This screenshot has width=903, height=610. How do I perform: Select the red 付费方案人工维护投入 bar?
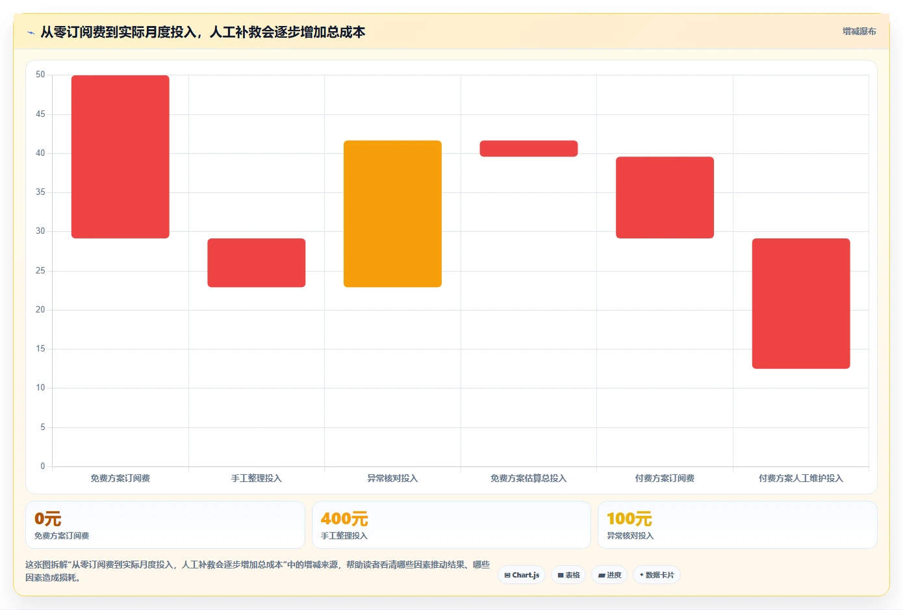tap(801, 303)
